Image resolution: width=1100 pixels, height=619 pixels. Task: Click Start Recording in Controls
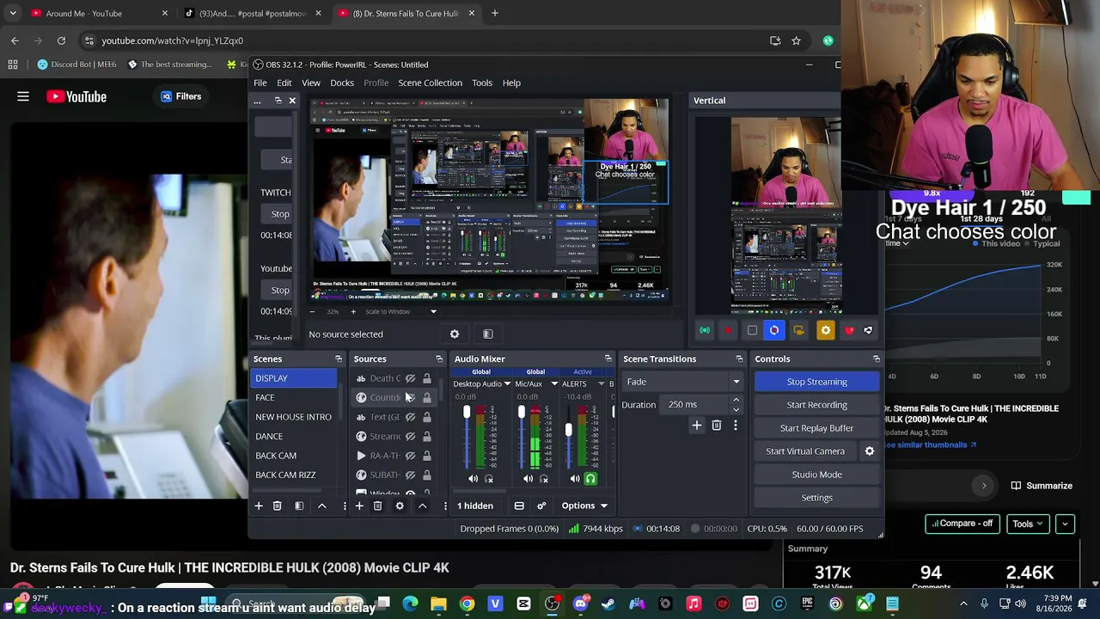tap(816, 405)
